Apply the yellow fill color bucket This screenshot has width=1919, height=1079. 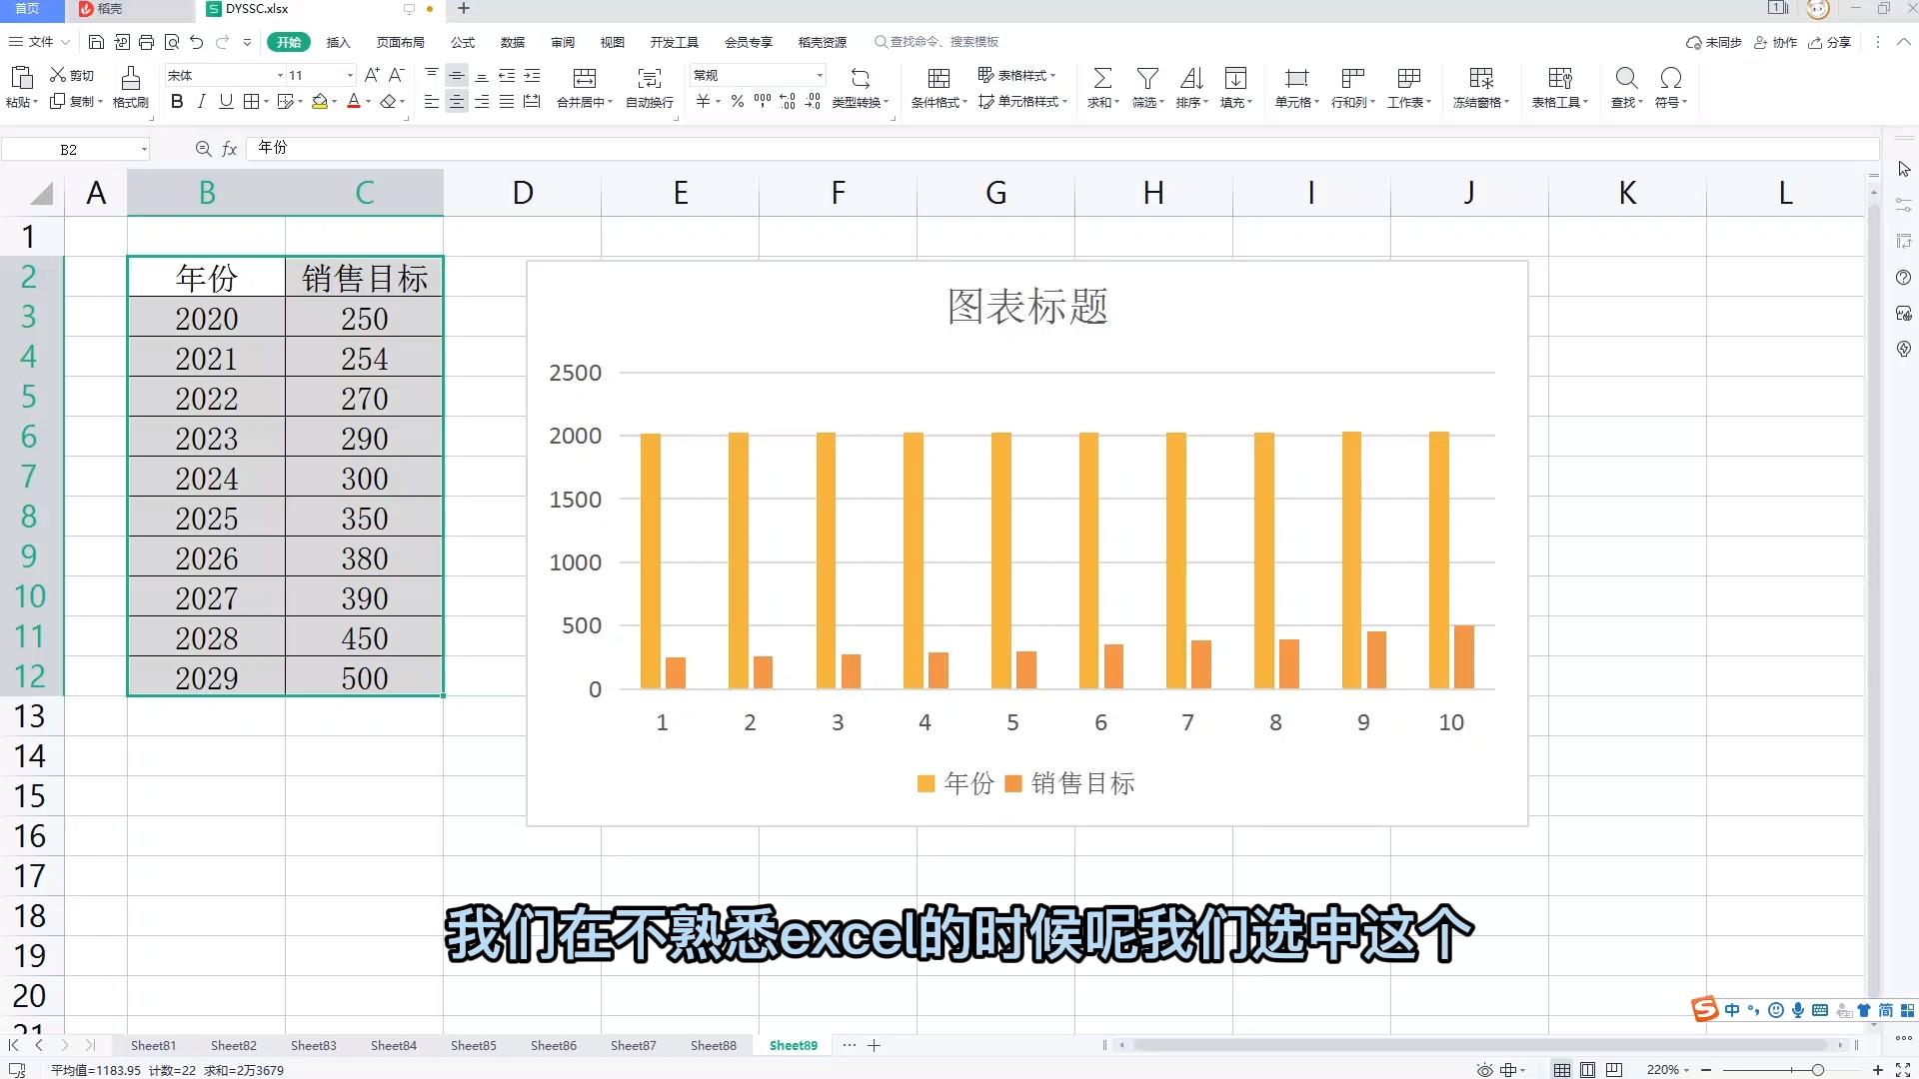point(320,101)
